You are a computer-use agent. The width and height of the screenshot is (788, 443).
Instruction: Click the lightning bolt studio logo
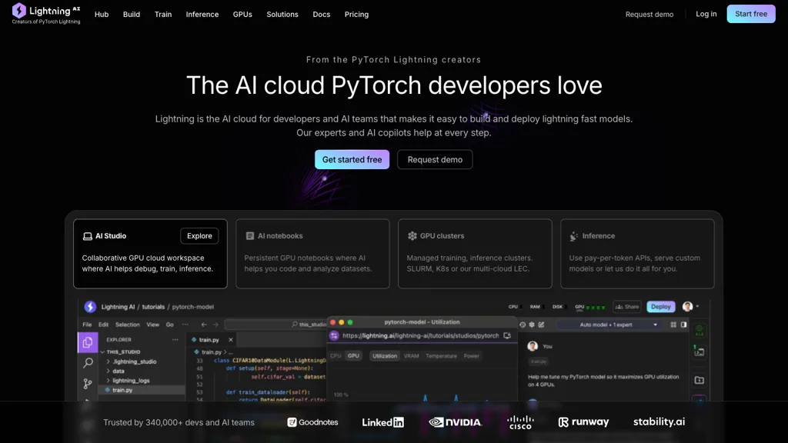coord(90,307)
